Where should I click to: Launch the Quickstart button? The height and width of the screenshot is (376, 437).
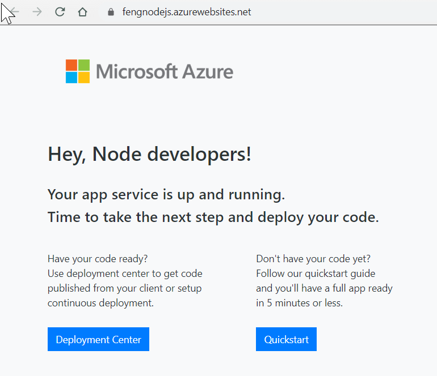pos(286,339)
